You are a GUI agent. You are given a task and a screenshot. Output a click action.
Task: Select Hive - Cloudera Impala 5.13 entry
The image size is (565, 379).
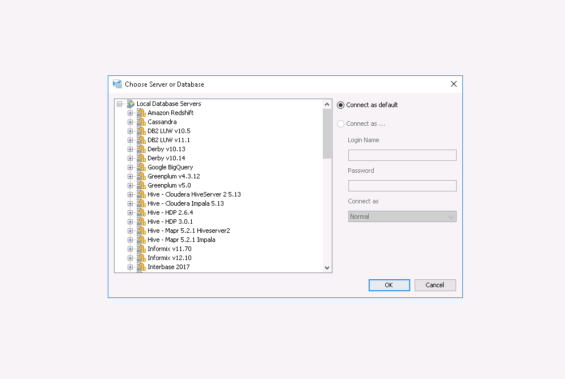(185, 203)
